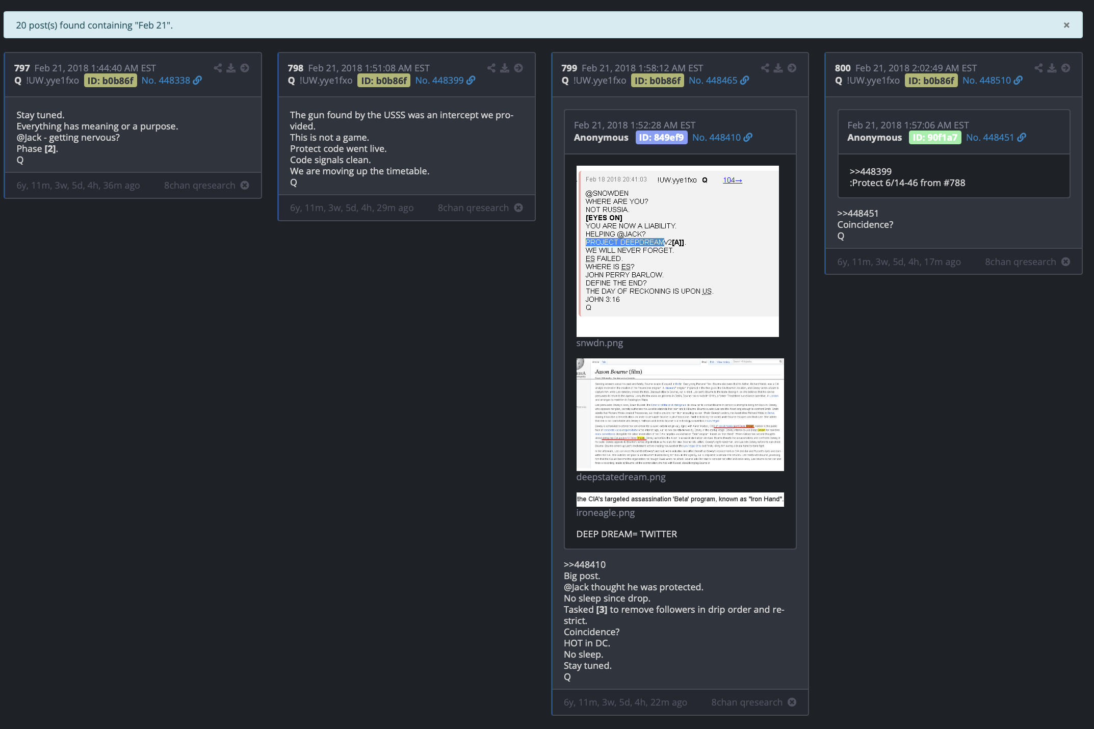Open post 799 with arrow icon

click(792, 68)
